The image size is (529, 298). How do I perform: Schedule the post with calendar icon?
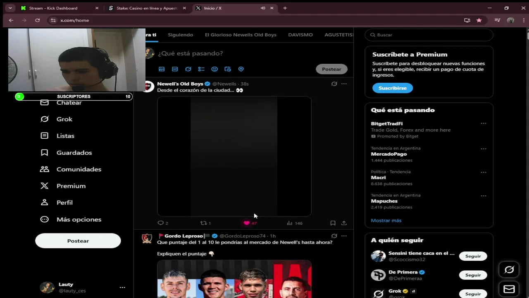coord(228,69)
